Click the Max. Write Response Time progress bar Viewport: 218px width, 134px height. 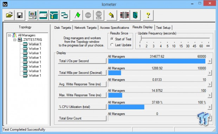coord(157,95)
